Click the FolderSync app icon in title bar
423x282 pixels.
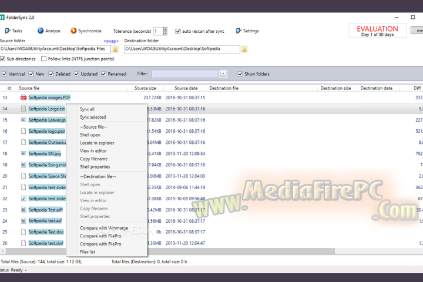[x=2, y=17]
